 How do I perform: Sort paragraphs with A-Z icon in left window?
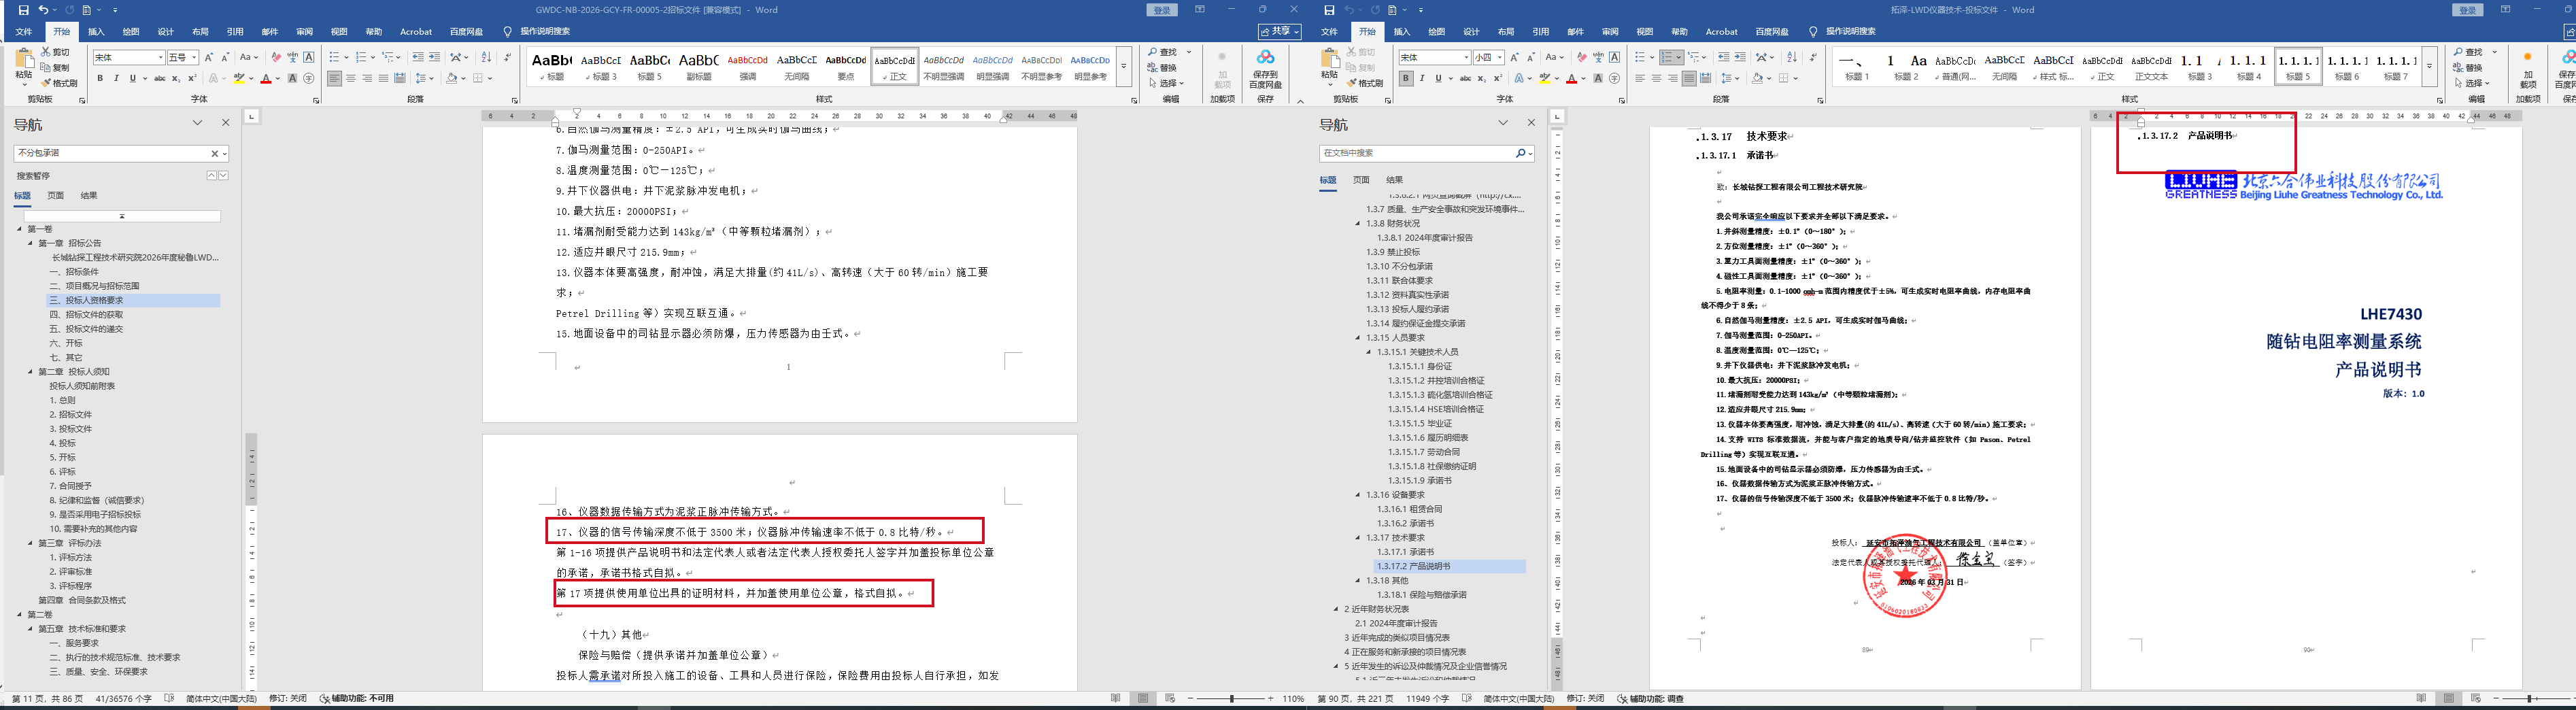[x=486, y=57]
